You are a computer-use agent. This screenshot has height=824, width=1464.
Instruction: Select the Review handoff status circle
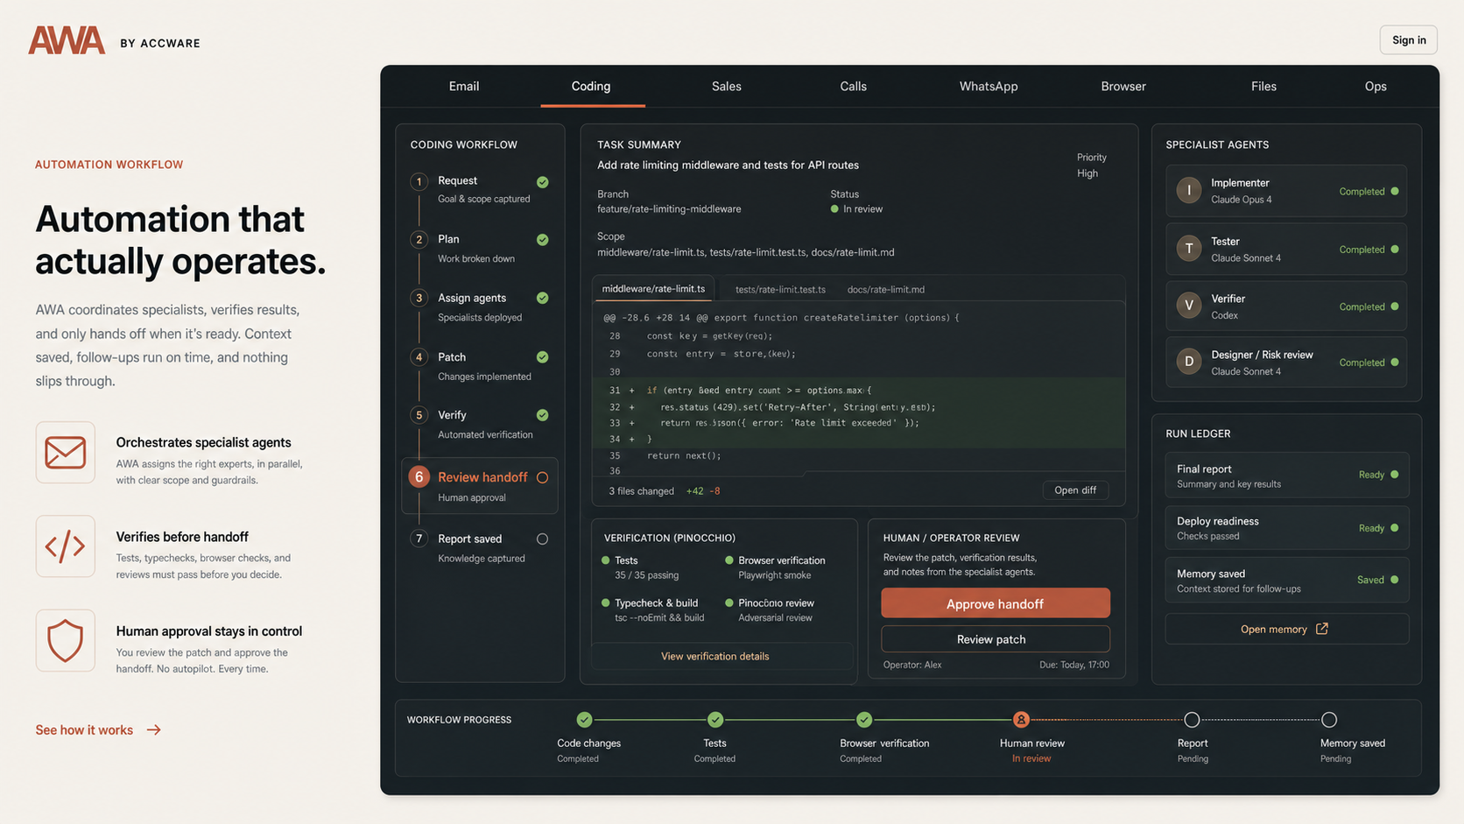coord(543,477)
